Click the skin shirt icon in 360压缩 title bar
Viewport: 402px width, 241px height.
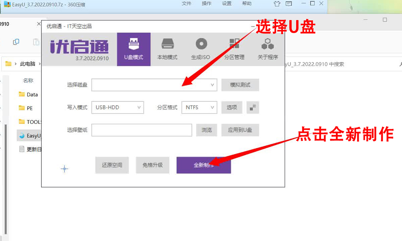[277, 4]
